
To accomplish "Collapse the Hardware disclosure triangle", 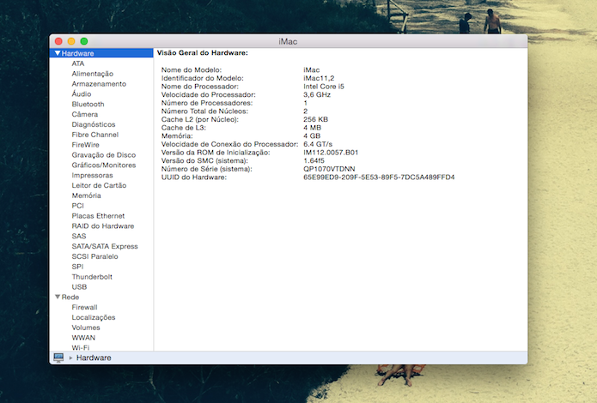I will point(58,53).
